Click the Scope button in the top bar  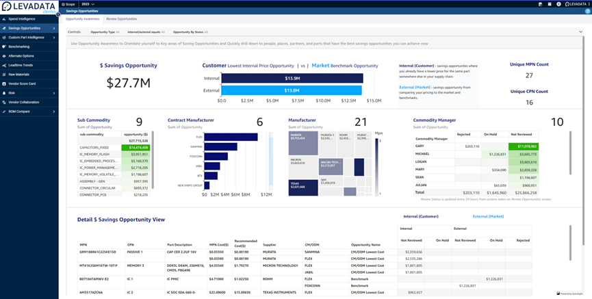pos(68,4)
